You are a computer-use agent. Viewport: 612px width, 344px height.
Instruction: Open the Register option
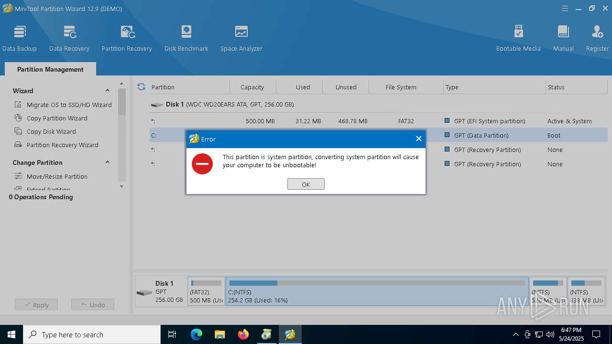[597, 38]
